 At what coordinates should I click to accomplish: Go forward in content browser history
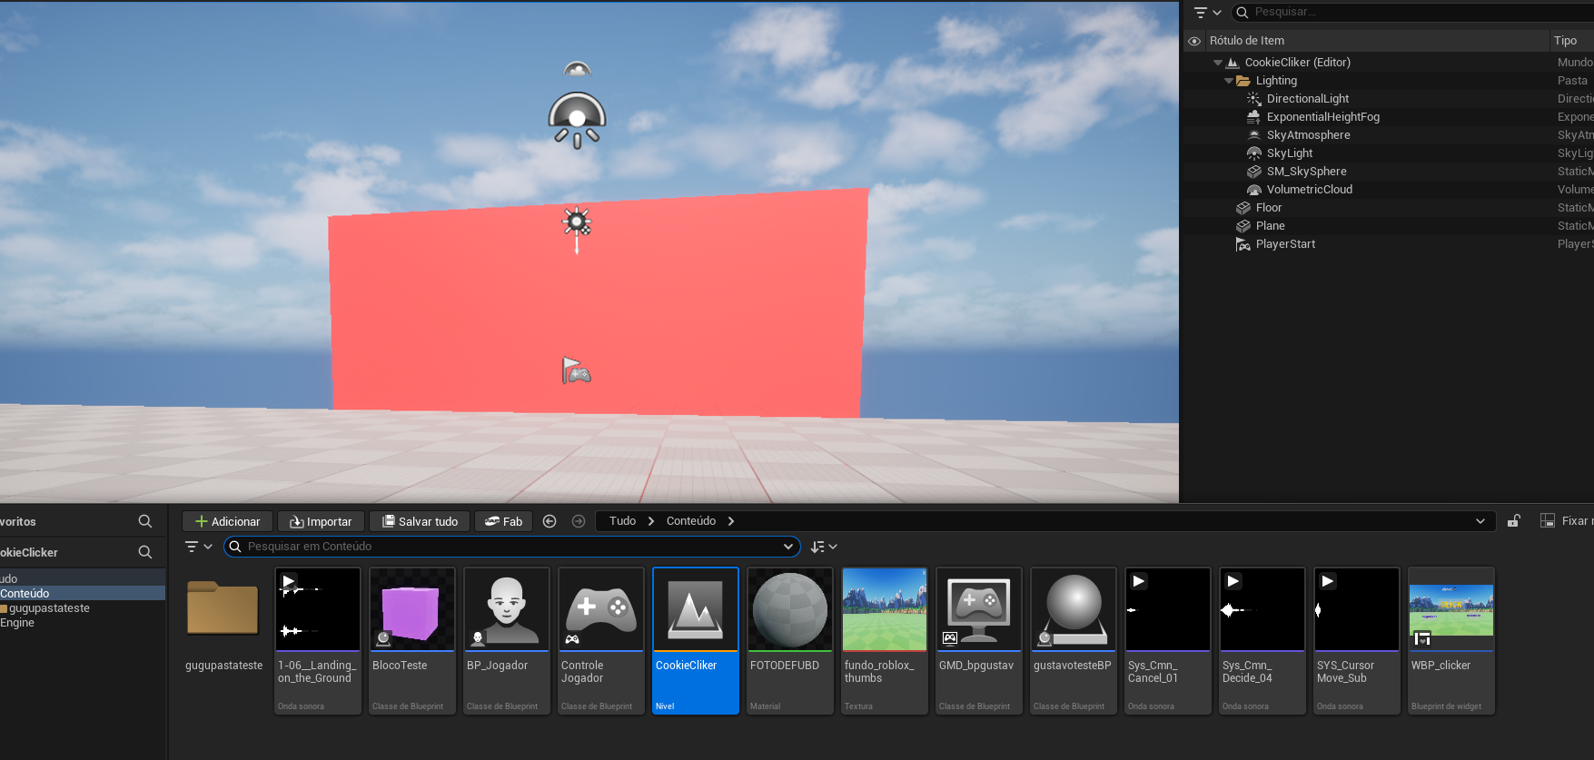point(579,521)
